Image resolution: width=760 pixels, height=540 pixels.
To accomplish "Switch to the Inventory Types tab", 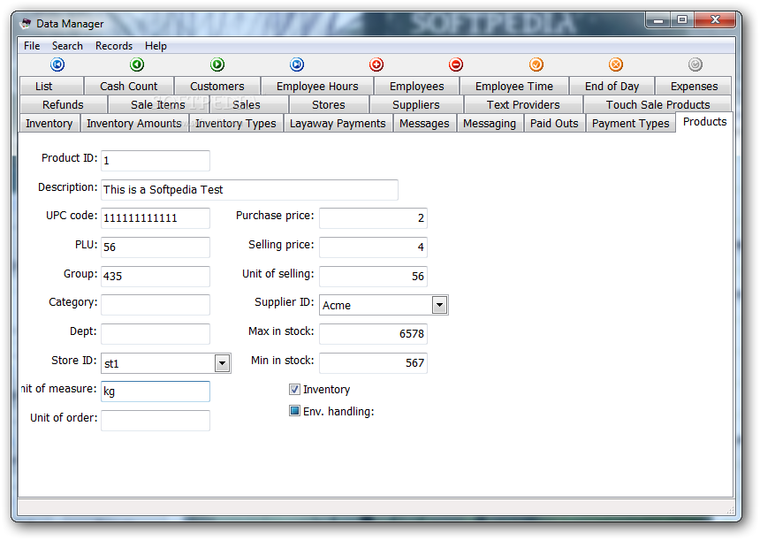I will coord(236,123).
